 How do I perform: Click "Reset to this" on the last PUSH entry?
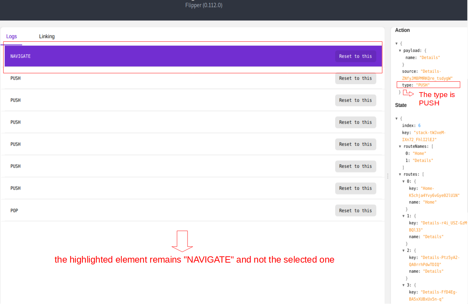[x=356, y=188]
